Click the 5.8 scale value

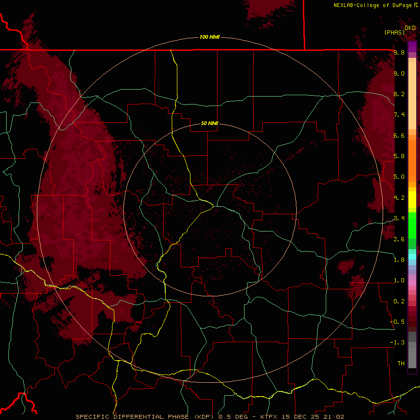(x=399, y=156)
